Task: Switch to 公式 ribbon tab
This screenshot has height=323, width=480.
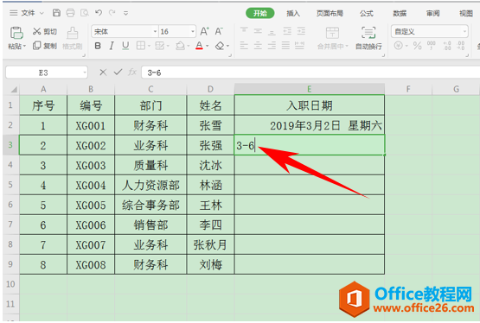Action: click(x=367, y=13)
